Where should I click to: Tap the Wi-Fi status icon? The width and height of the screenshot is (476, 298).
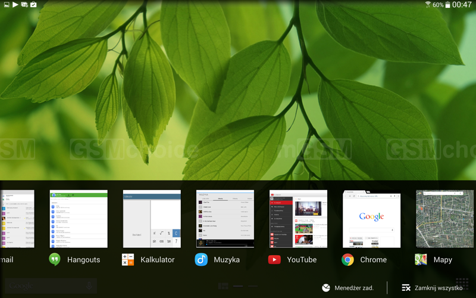point(427,5)
